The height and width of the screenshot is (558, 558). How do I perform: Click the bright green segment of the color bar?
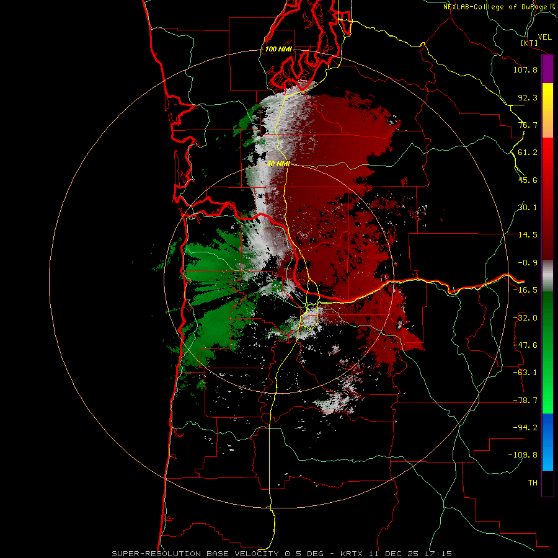tap(547, 352)
